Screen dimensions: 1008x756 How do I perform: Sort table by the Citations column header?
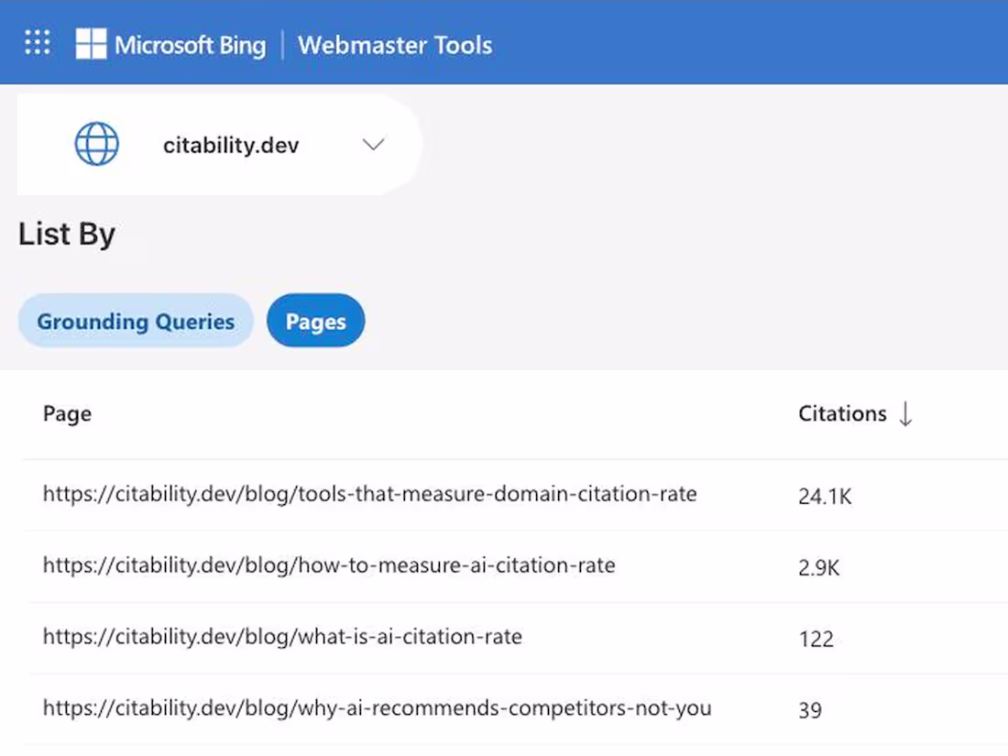click(842, 413)
